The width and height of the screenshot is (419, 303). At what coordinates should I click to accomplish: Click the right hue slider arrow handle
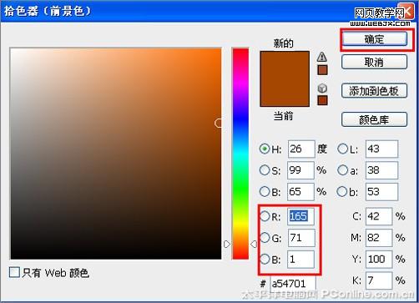click(254, 244)
